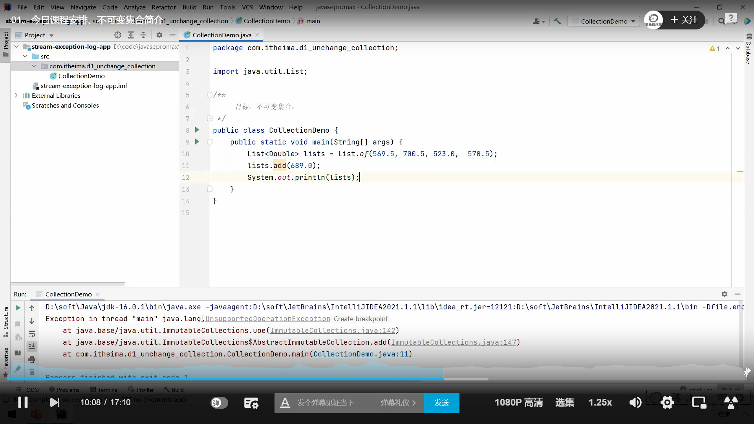This screenshot has width=754, height=424.
Task: Clear console output with the trash icon
Action: [32, 372]
